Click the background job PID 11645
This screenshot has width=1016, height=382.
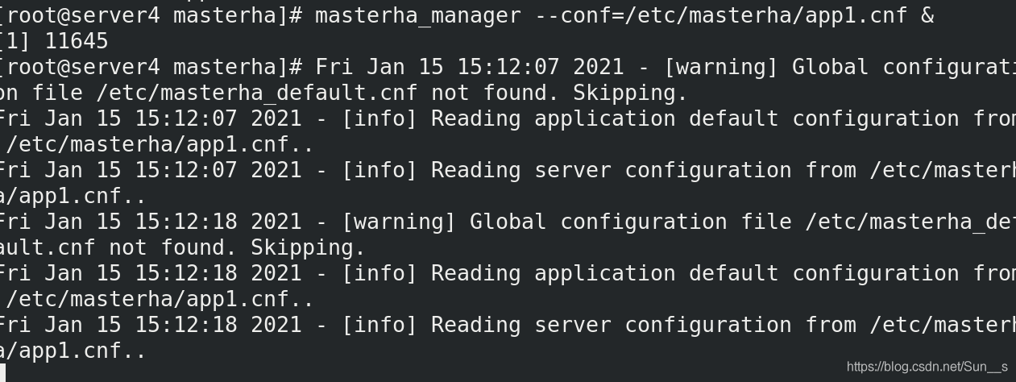76,41
